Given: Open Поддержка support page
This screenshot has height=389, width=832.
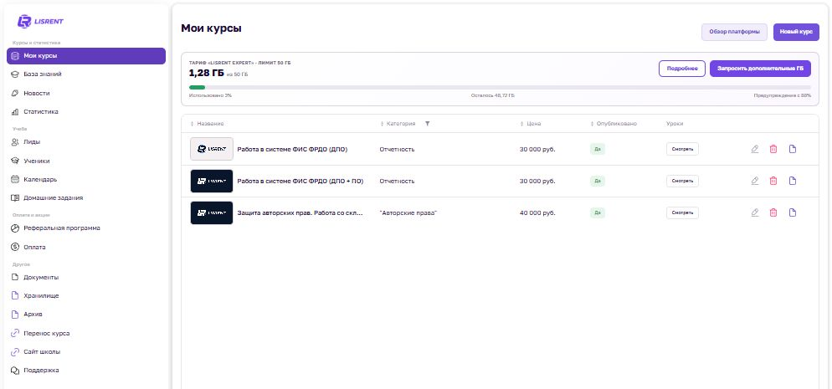Looking at the screenshot, I should point(86,371).
